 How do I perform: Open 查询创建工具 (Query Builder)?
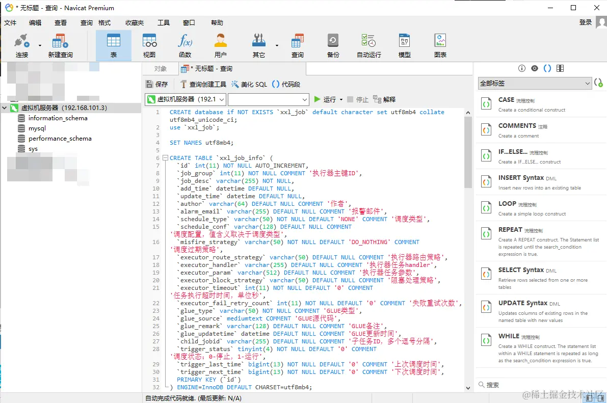tap(203, 84)
